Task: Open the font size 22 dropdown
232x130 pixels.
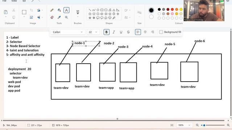Action: (93, 32)
